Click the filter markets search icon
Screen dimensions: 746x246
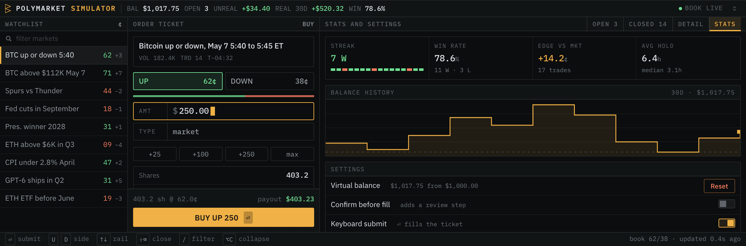click(8, 39)
